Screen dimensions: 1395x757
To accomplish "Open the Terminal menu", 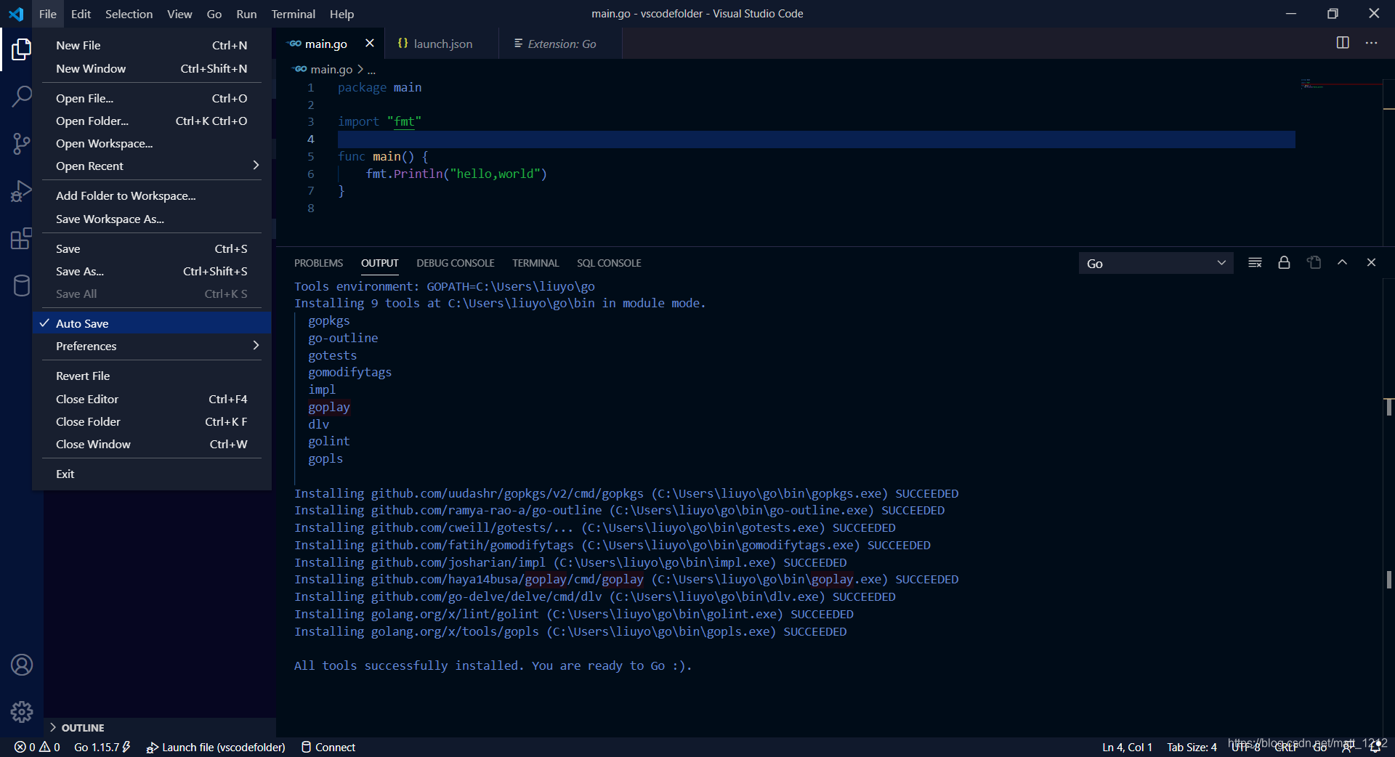I will (293, 14).
